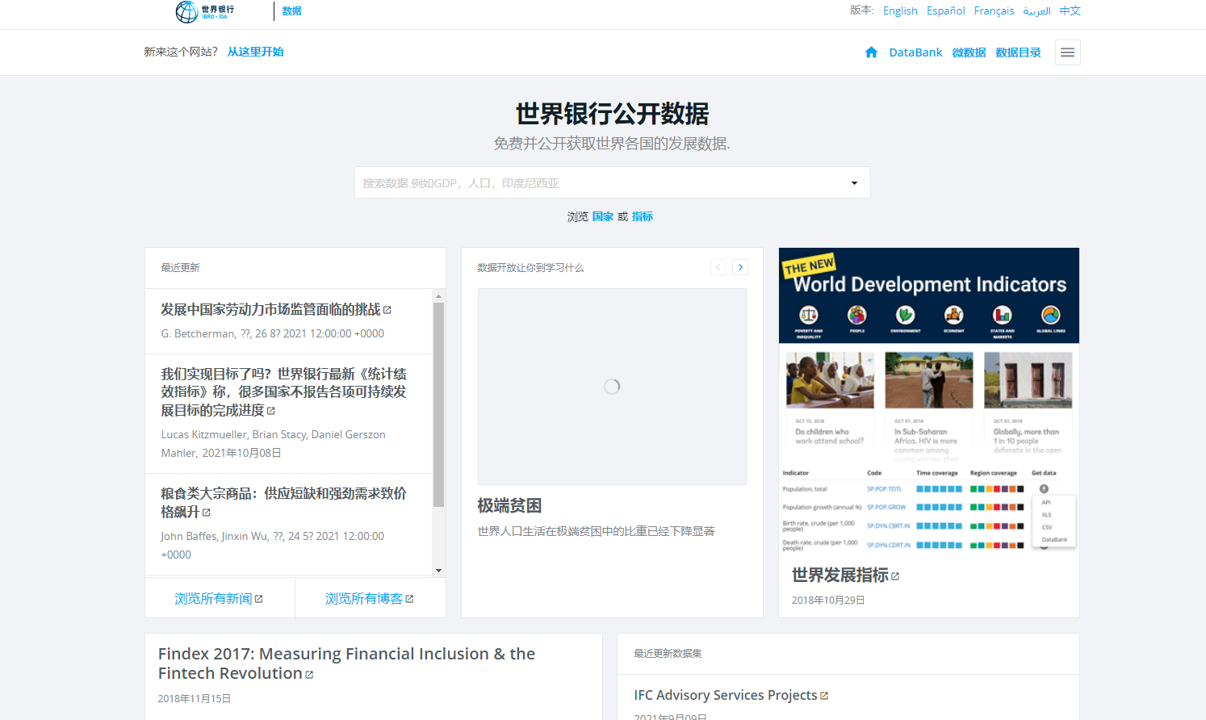This screenshot has height=720, width=1206.
Task: Click the date 2018年11月15日
Action: click(x=195, y=699)
